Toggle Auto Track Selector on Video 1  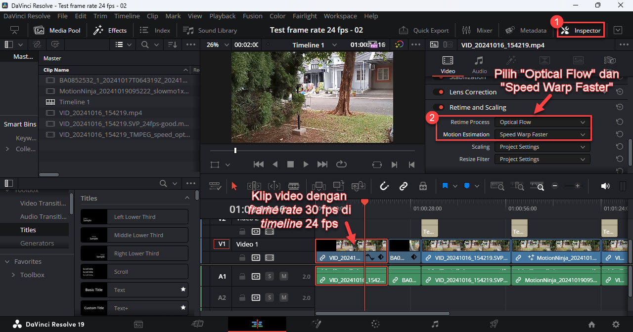(256, 257)
